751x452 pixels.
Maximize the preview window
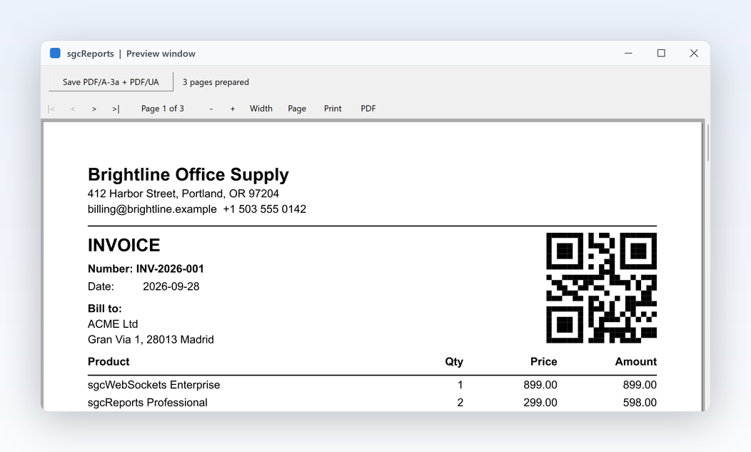pyautogui.click(x=661, y=54)
